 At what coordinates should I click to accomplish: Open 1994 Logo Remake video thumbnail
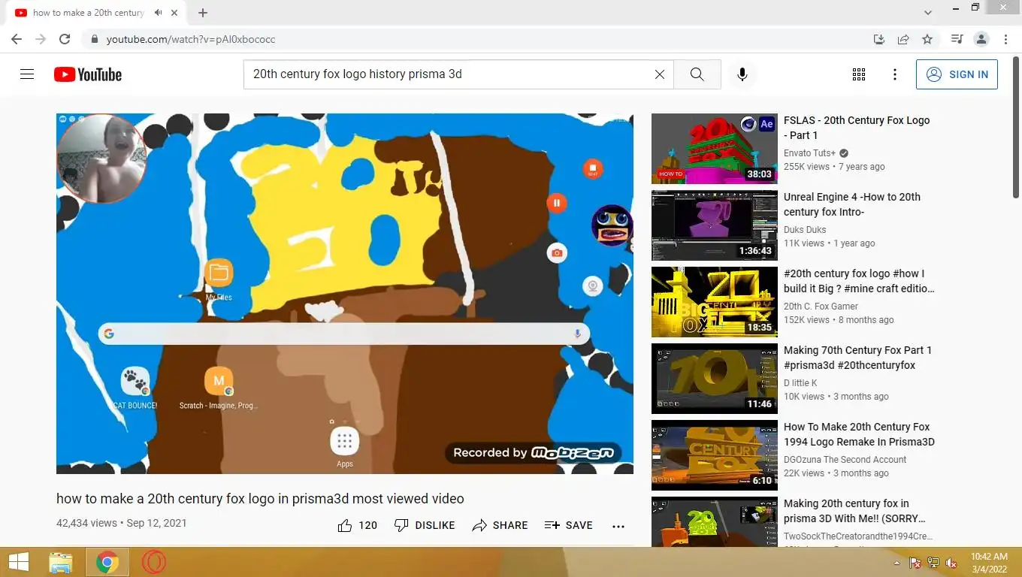(715, 455)
